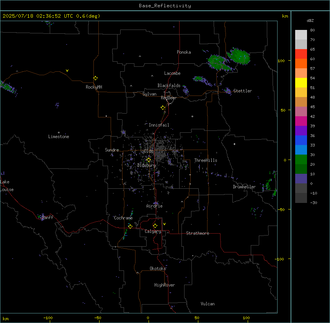This screenshot has height=323, width=330.
Task: Select the yellow diamond marker below Cochrane
Action: tap(130, 226)
